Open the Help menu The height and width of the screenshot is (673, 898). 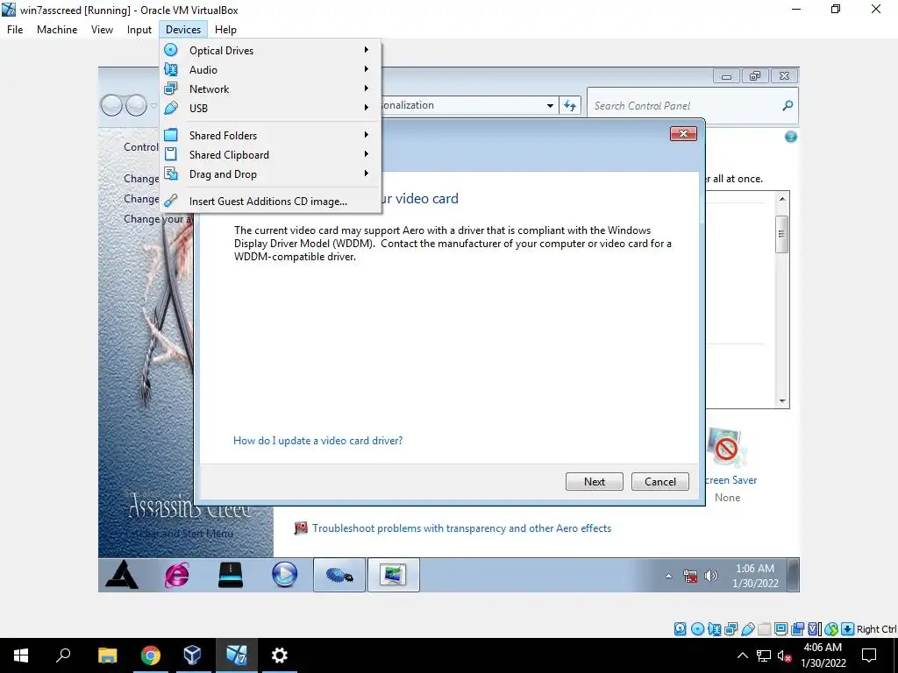tap(225, 30)
